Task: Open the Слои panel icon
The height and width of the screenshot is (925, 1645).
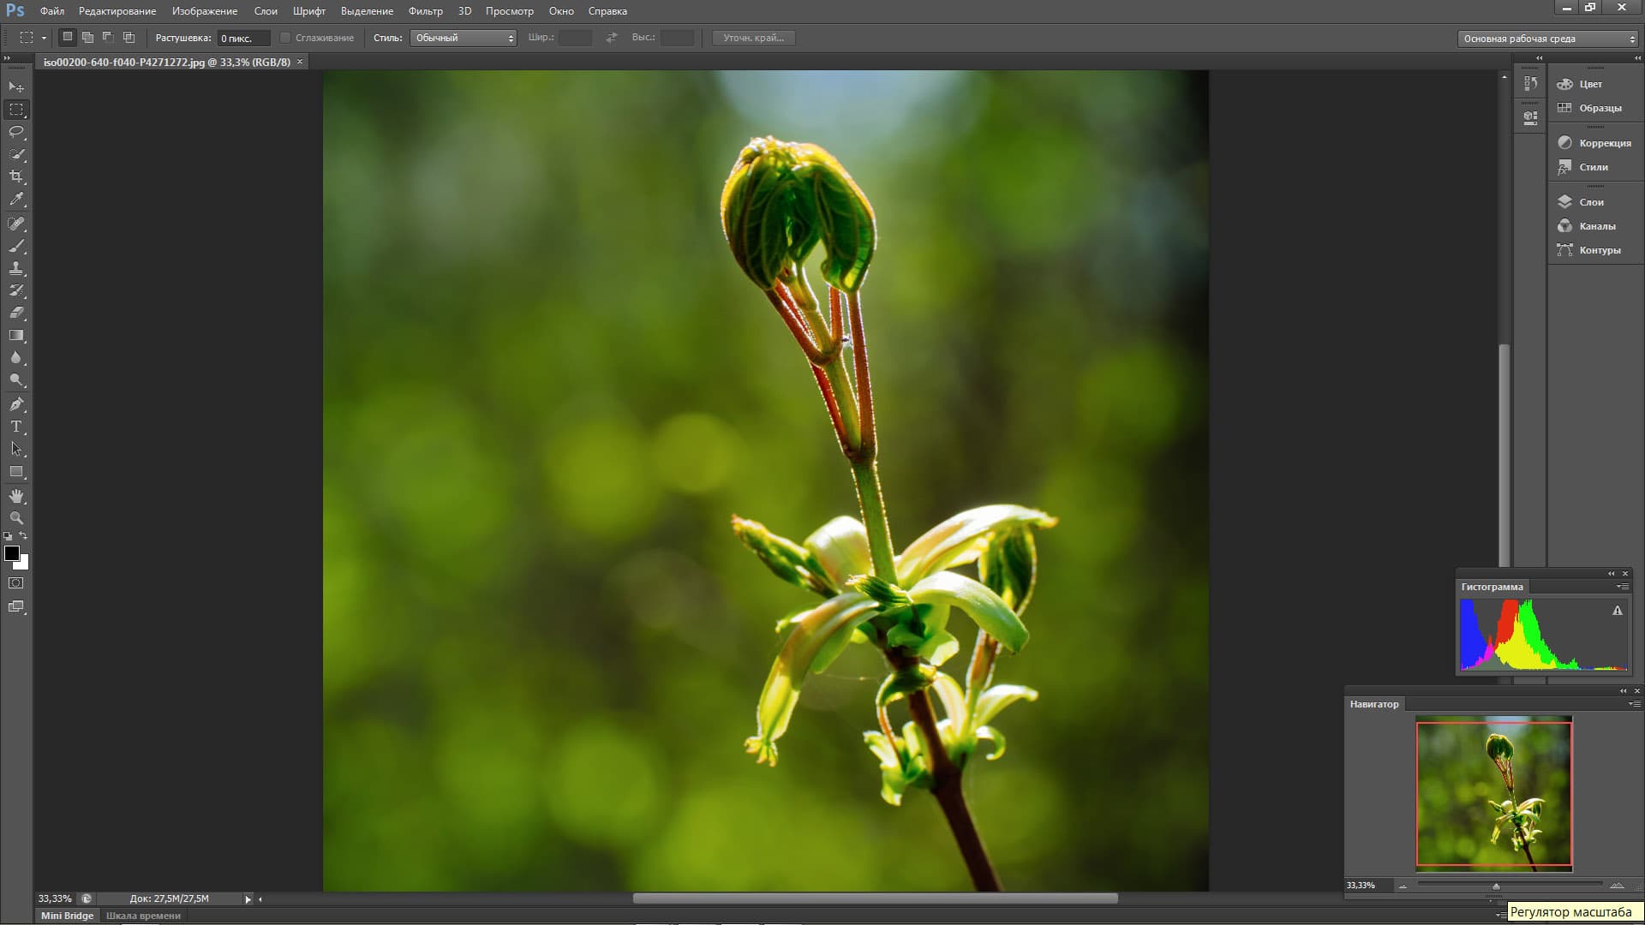Action: pyautogui.click(x=1564, y=202)
